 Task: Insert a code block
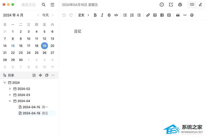pos(169,15)
